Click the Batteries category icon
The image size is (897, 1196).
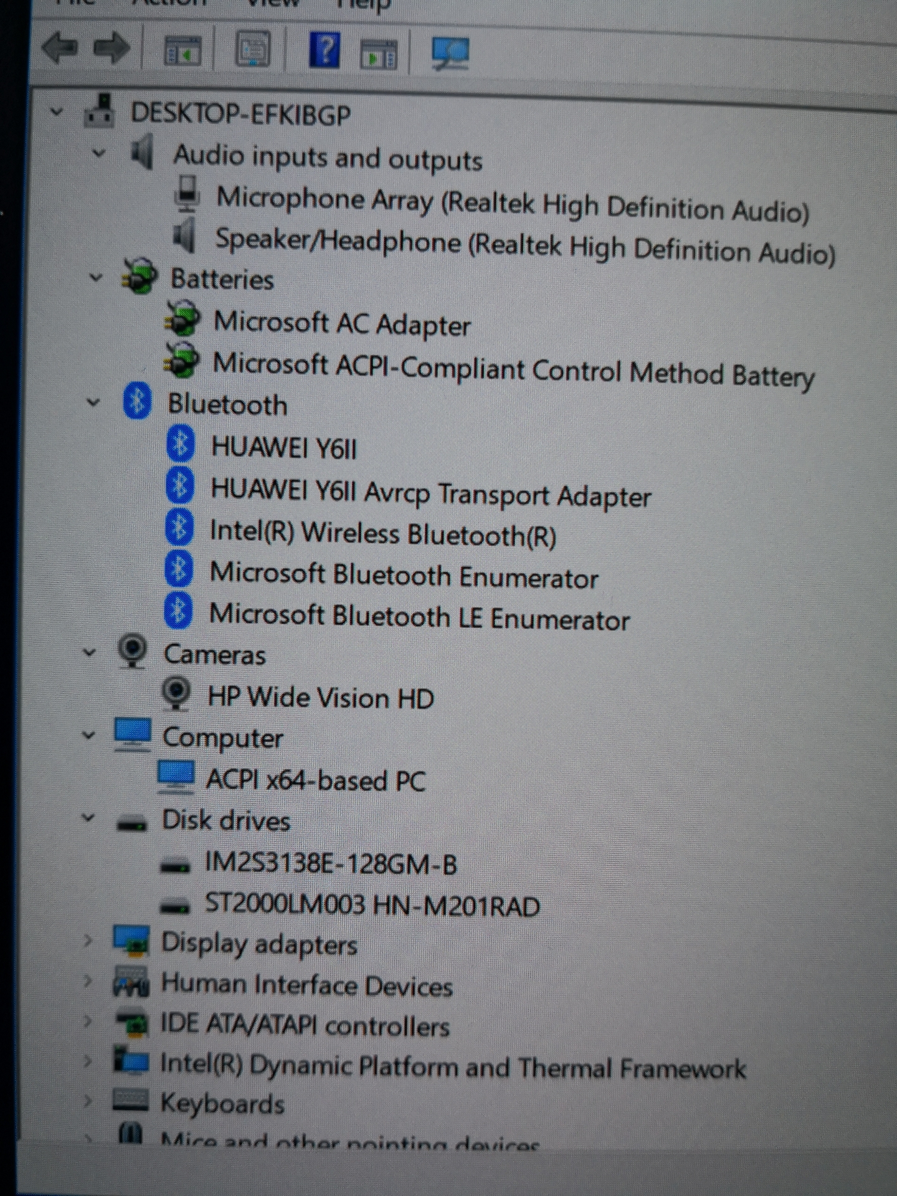coord(140,277)
